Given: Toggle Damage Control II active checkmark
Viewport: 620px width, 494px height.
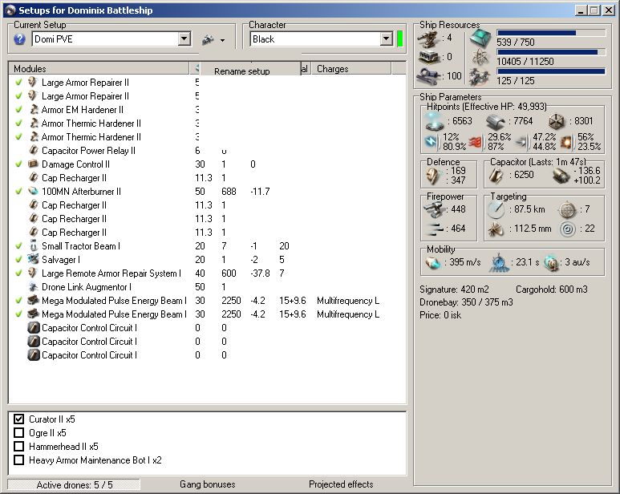Looking at the screenshot, I should [18, 164].
